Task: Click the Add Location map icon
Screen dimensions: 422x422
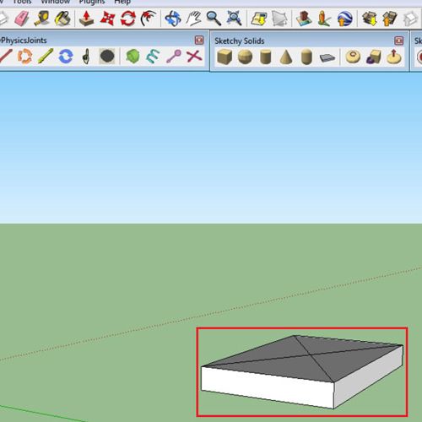Action: click(259, 19)
